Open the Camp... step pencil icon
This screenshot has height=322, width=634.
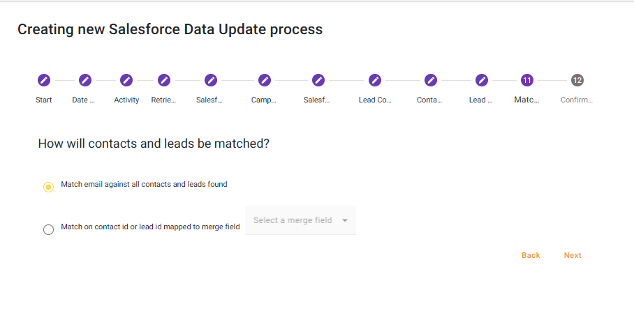265,80
